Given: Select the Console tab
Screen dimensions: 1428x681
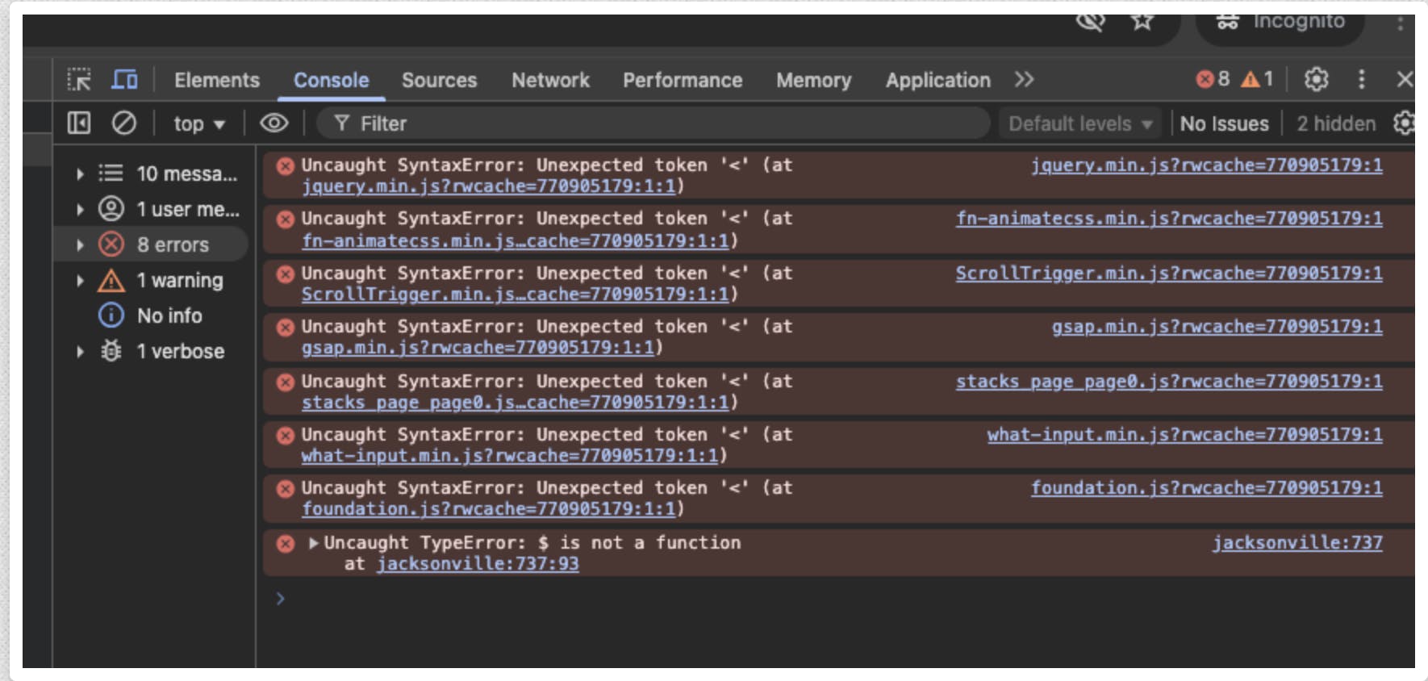Looking at the screenshot, I should 331,80.
